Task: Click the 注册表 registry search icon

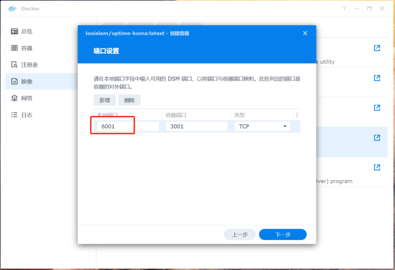Action: tap(14, 65)
